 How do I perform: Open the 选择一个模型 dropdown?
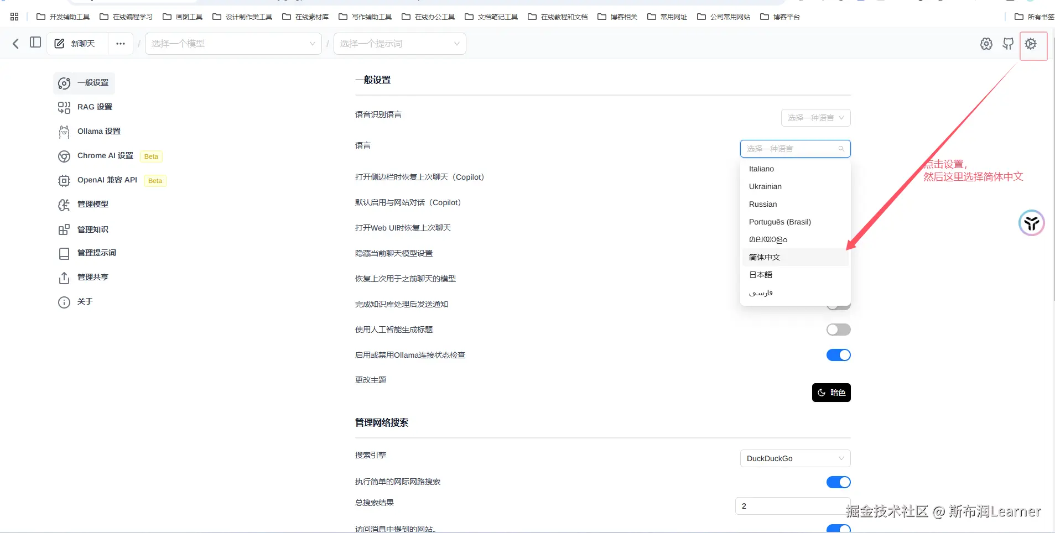click(x=233, y=43)
